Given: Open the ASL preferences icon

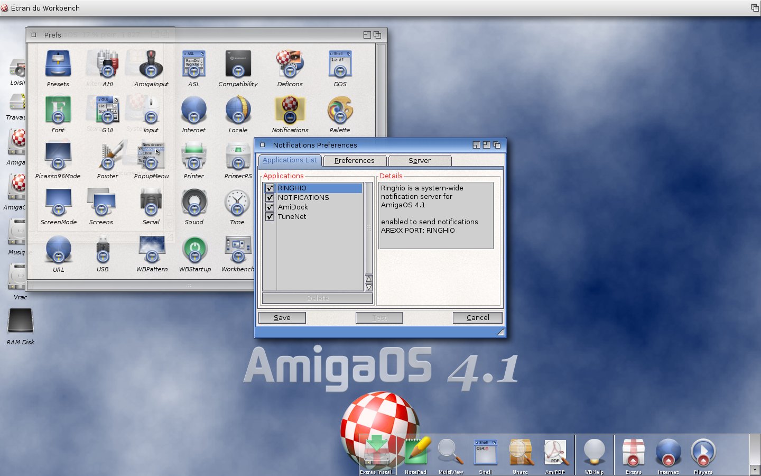Looking at the screenshot, I should pyautogui.click(x=194, y=65).
